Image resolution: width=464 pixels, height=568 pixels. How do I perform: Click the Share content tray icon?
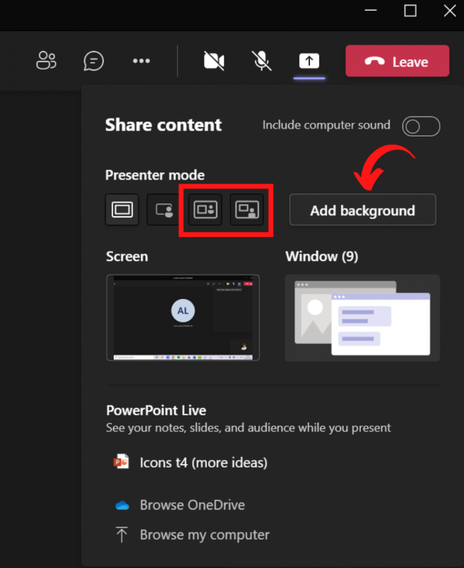click(309, 61)
